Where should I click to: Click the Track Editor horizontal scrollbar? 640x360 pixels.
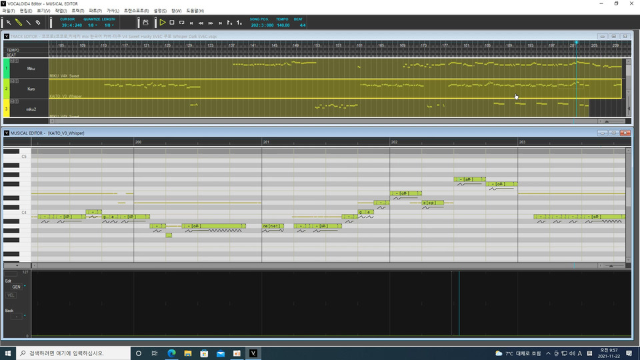pos(326,121)
